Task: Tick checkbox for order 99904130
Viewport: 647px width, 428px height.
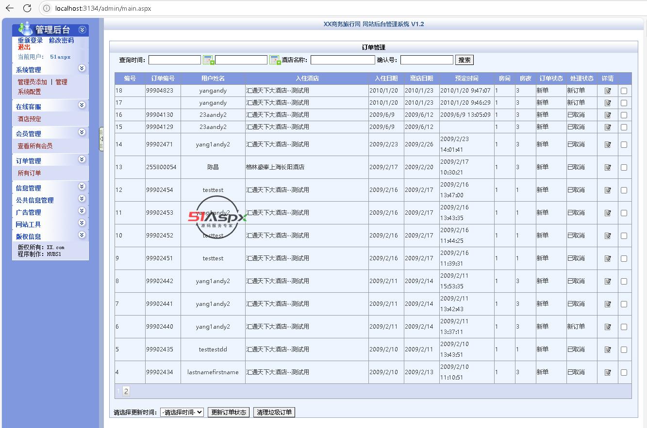Action: [624, 115]
